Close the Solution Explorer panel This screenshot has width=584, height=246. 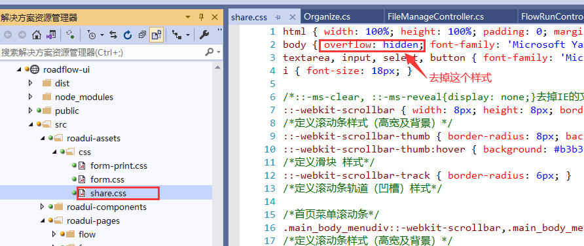coord(215,17)
